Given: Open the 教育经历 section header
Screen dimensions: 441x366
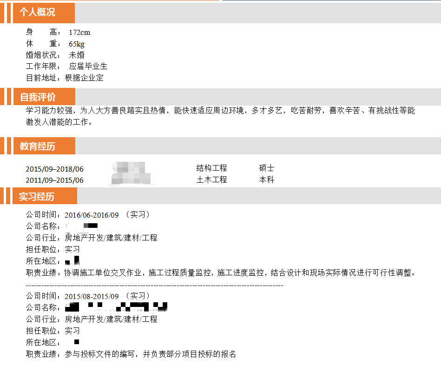Looking at the screenshot, I should coord(37,146).
